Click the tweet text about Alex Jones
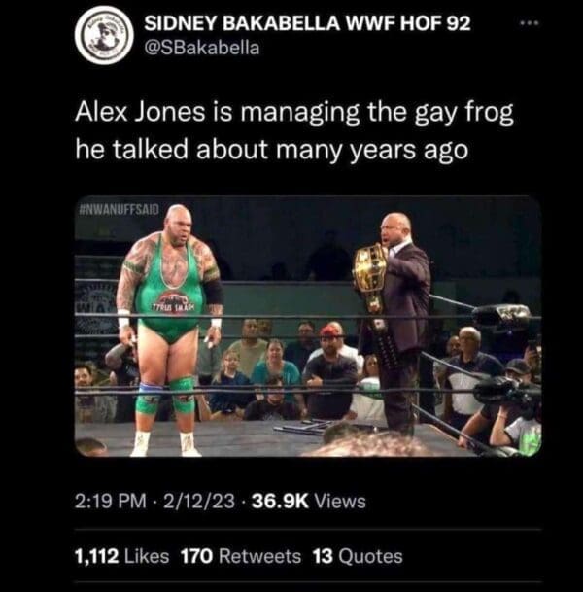Screen dimensions: 583x592 pos(294,130)
